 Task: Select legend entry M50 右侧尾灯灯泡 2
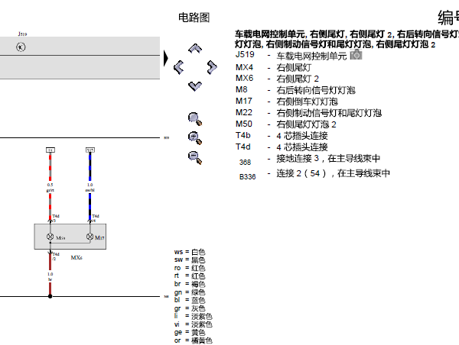[285, 124]
